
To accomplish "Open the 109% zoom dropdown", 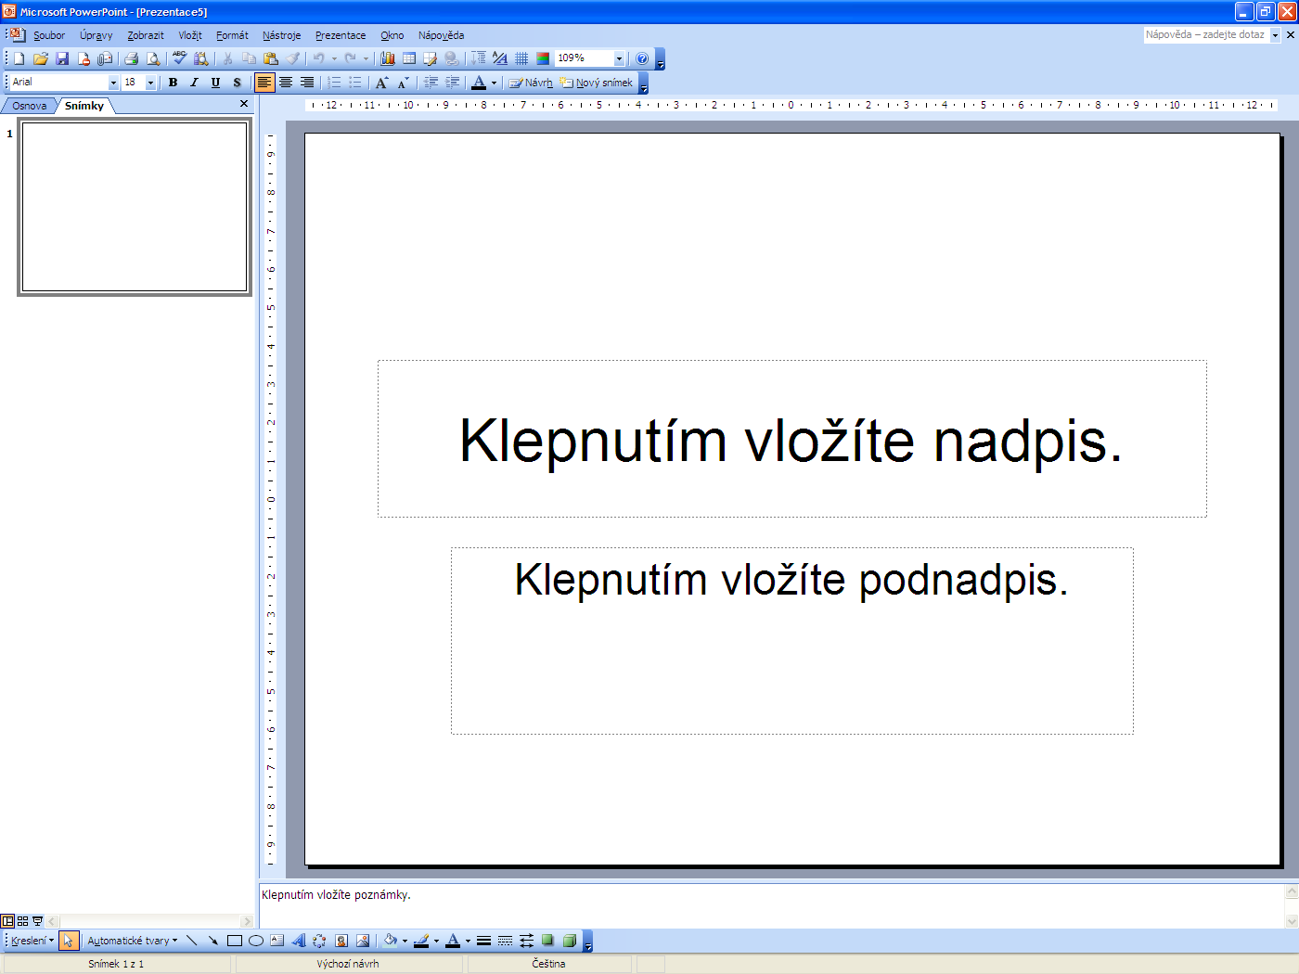I will click(x=620, y=58).
